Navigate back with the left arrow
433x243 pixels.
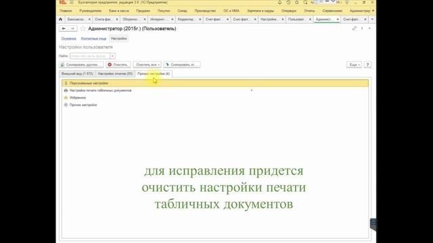coord(64,28)
